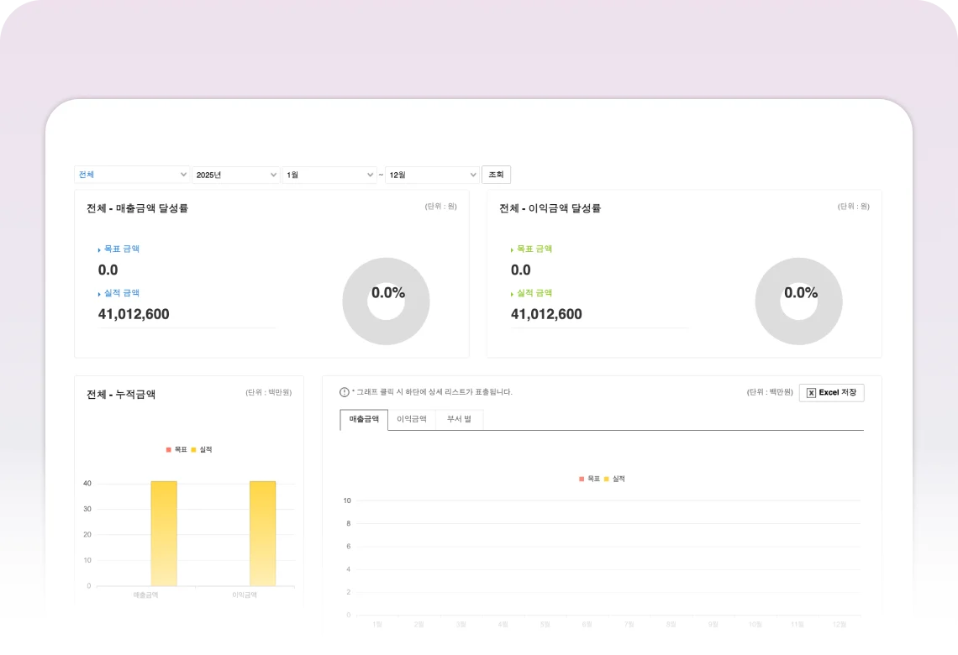
Task: Click the 매출금액 bar in 누적금액 chart
Action: click(164, 533)
